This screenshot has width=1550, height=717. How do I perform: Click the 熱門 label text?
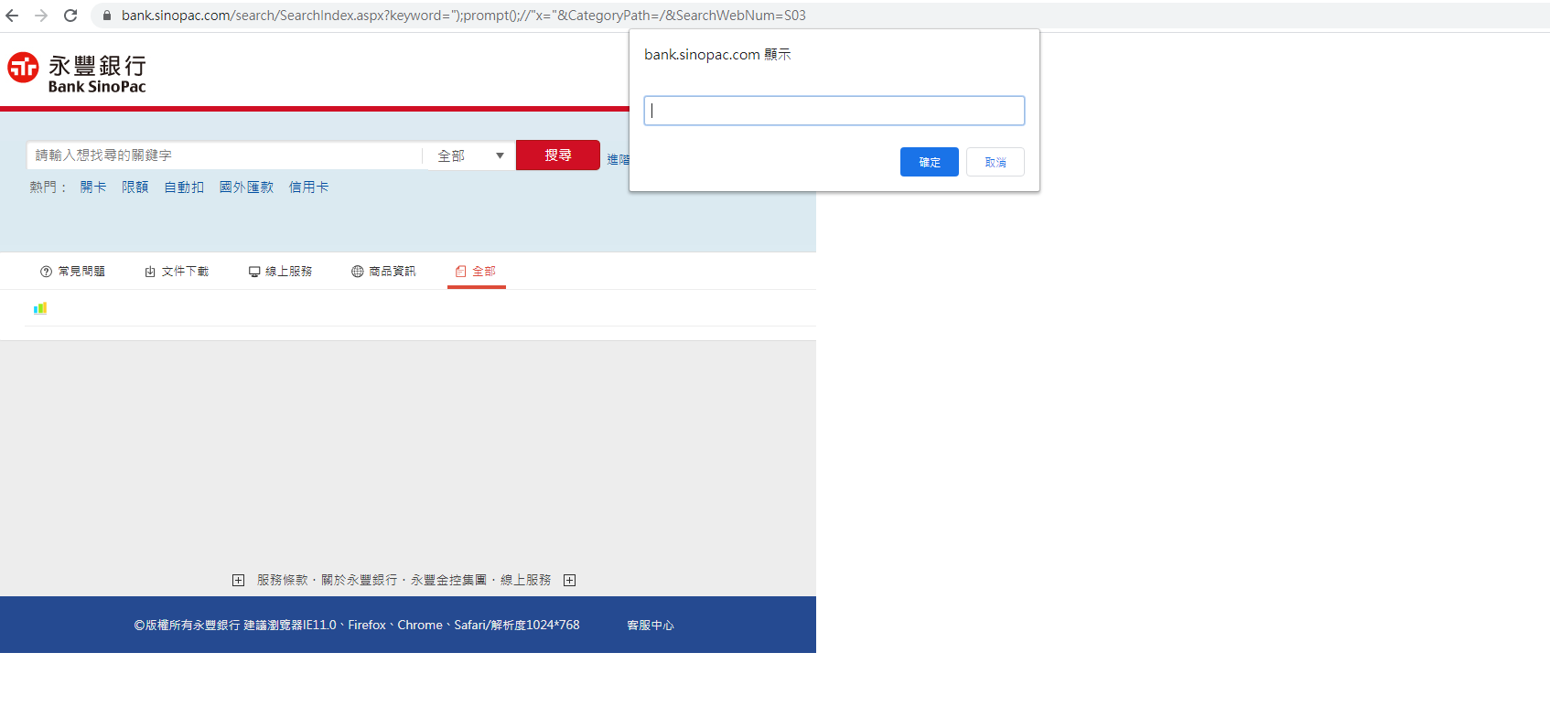[47, 187]
